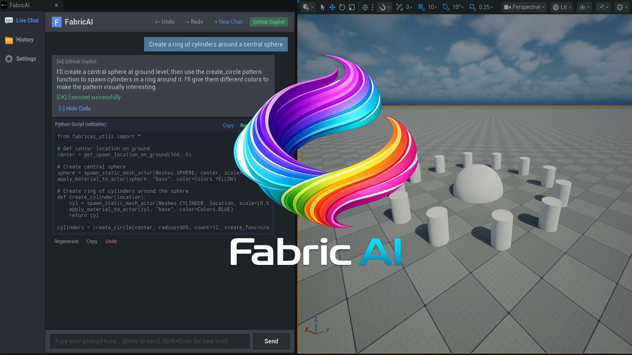Activate the single-select arrow tool
This screenshot has width=632, height=355.
coord(322,7)
